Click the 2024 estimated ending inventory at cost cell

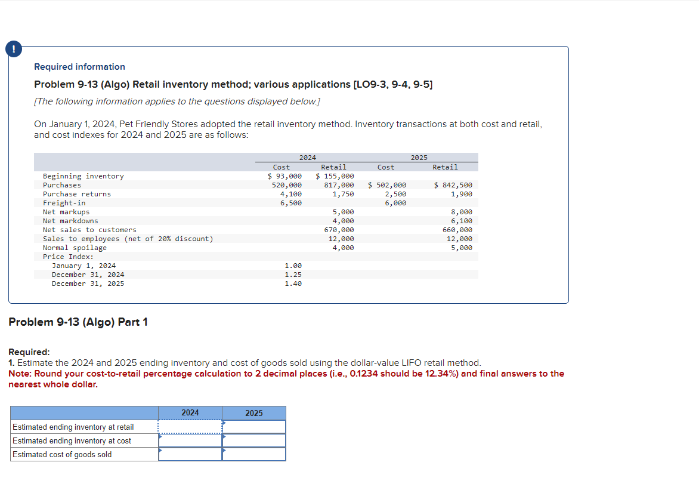[x=190, y=440]
